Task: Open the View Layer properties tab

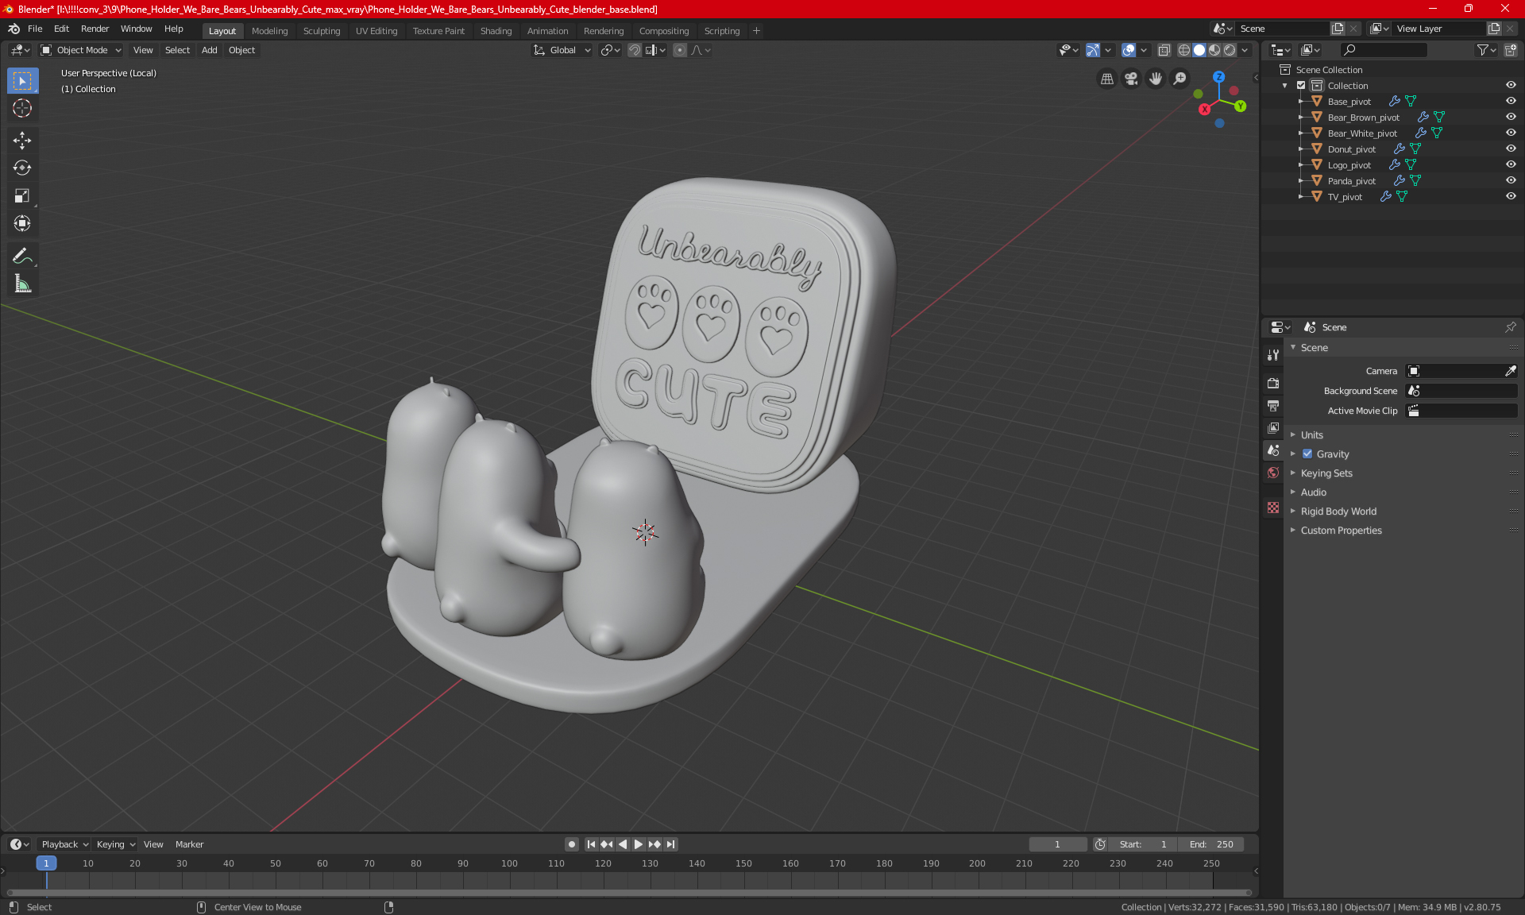Action: coord(1273,428)
